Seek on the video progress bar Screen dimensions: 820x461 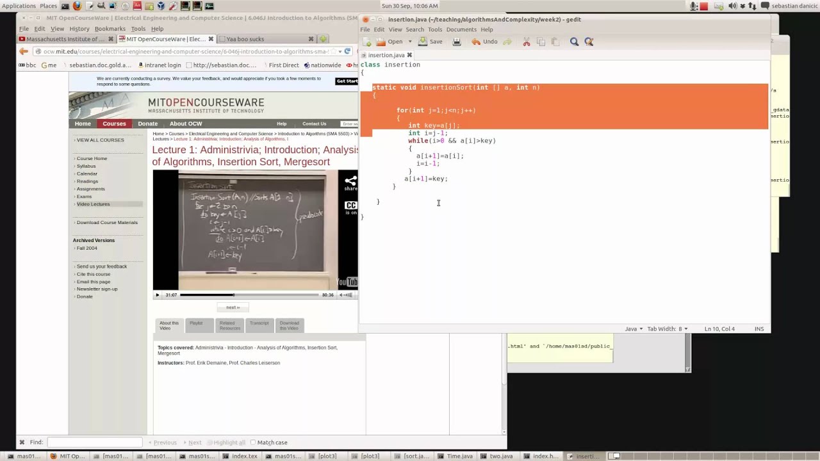click(249, 295)
